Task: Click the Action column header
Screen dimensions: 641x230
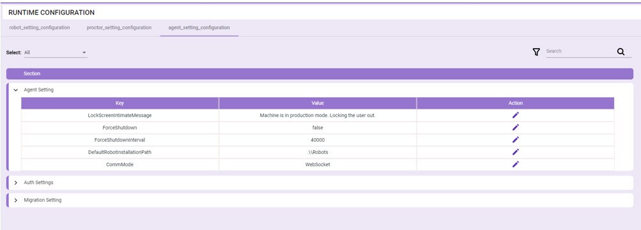Action: (516, 103)
